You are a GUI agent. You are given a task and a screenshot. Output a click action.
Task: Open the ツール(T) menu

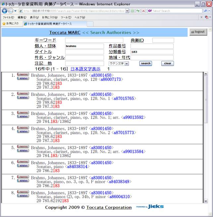(66, 17)
